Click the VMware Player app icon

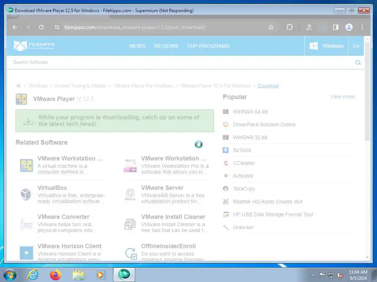point(21,99)
